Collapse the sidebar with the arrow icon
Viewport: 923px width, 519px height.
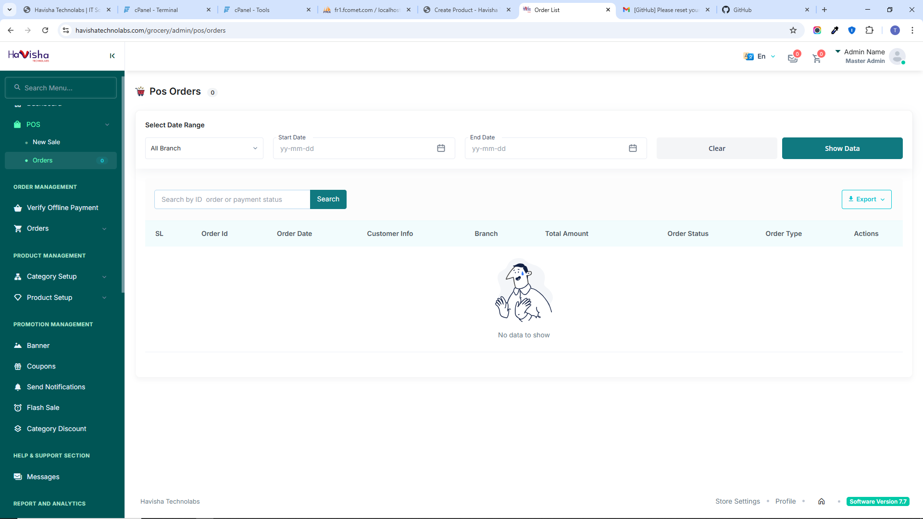click(112, 56)
